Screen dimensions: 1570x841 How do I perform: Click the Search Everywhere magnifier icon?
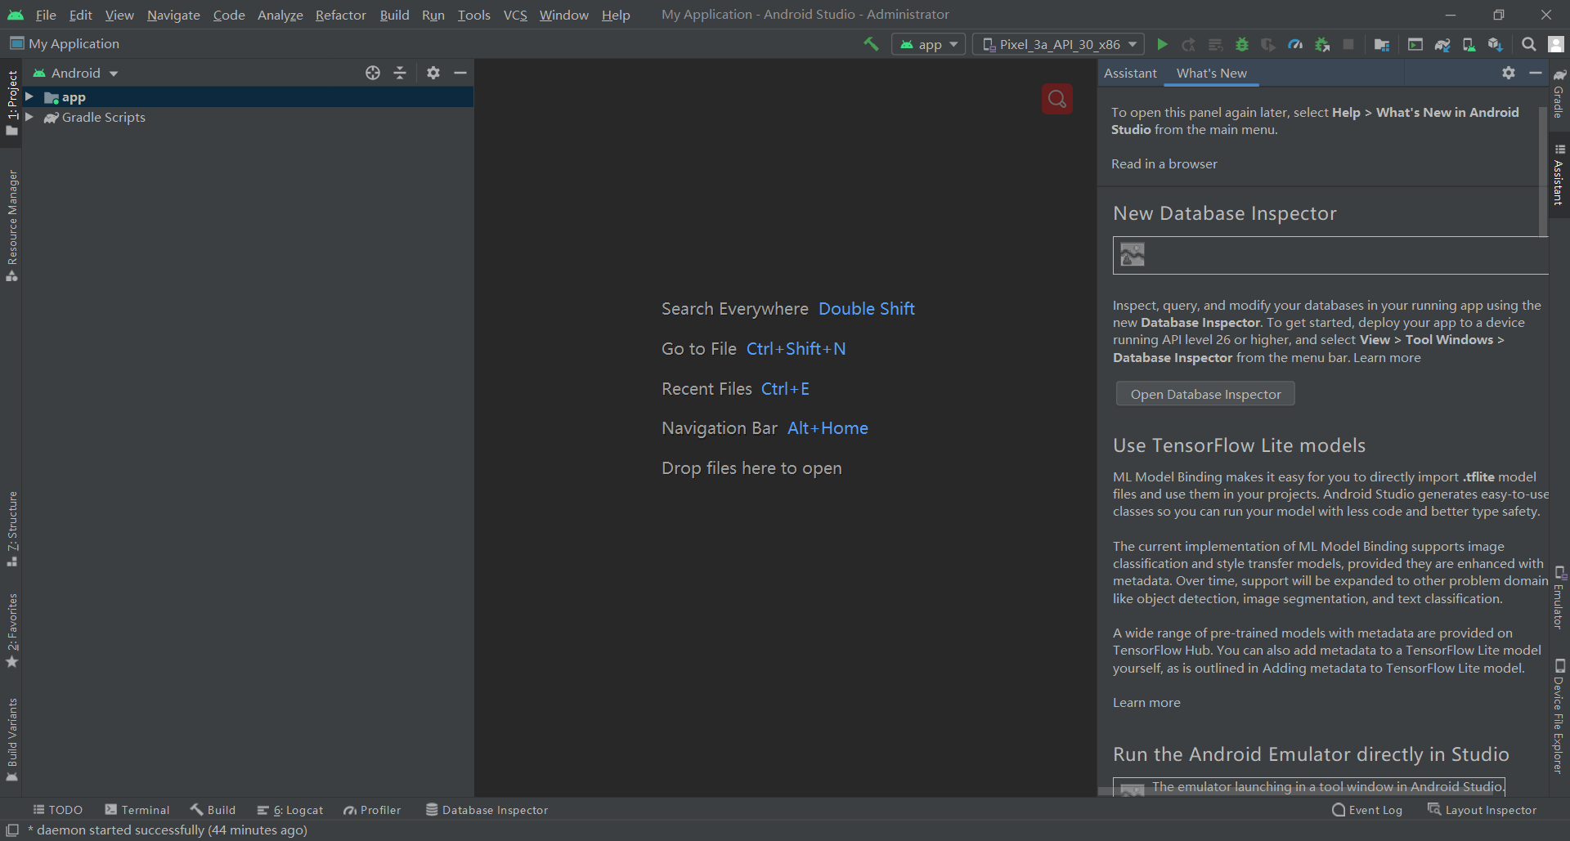[1528, 44]
